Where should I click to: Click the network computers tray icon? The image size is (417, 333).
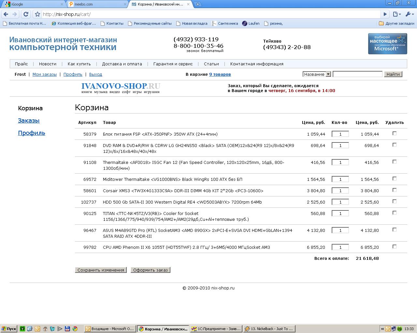tap(394, 329)
